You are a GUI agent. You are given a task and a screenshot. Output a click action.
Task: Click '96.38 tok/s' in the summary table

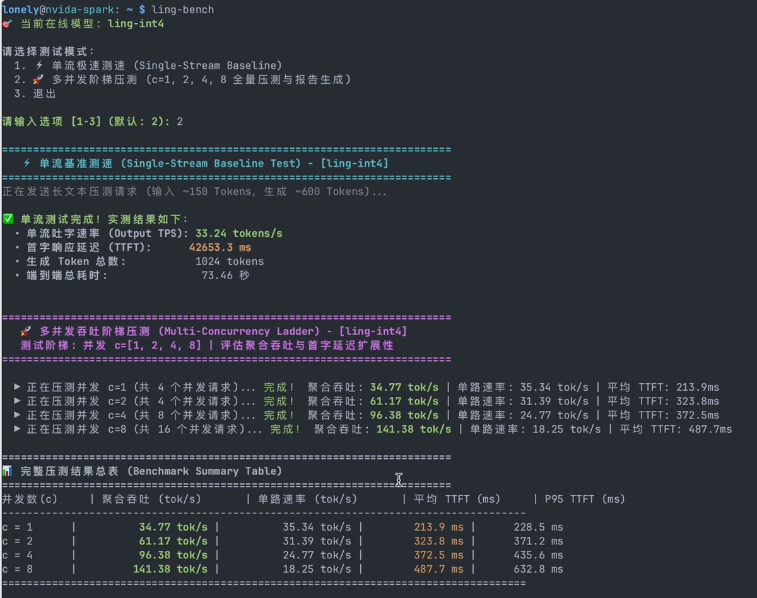[x=173, y=555]
